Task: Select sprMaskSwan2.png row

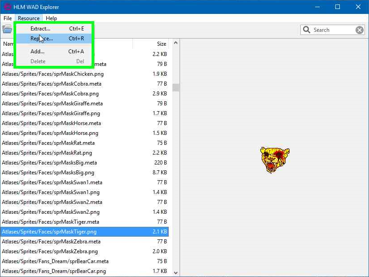Action: 84,212
